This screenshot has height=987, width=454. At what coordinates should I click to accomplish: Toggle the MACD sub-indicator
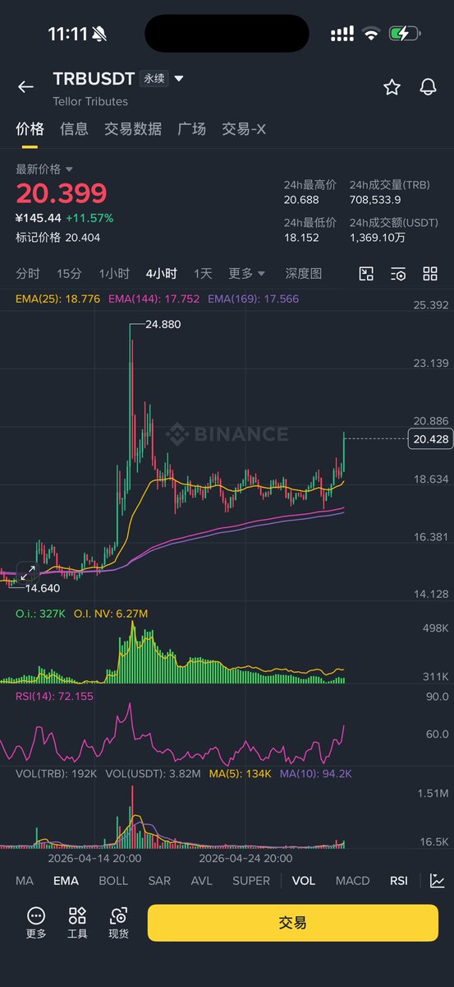point(353,880)
